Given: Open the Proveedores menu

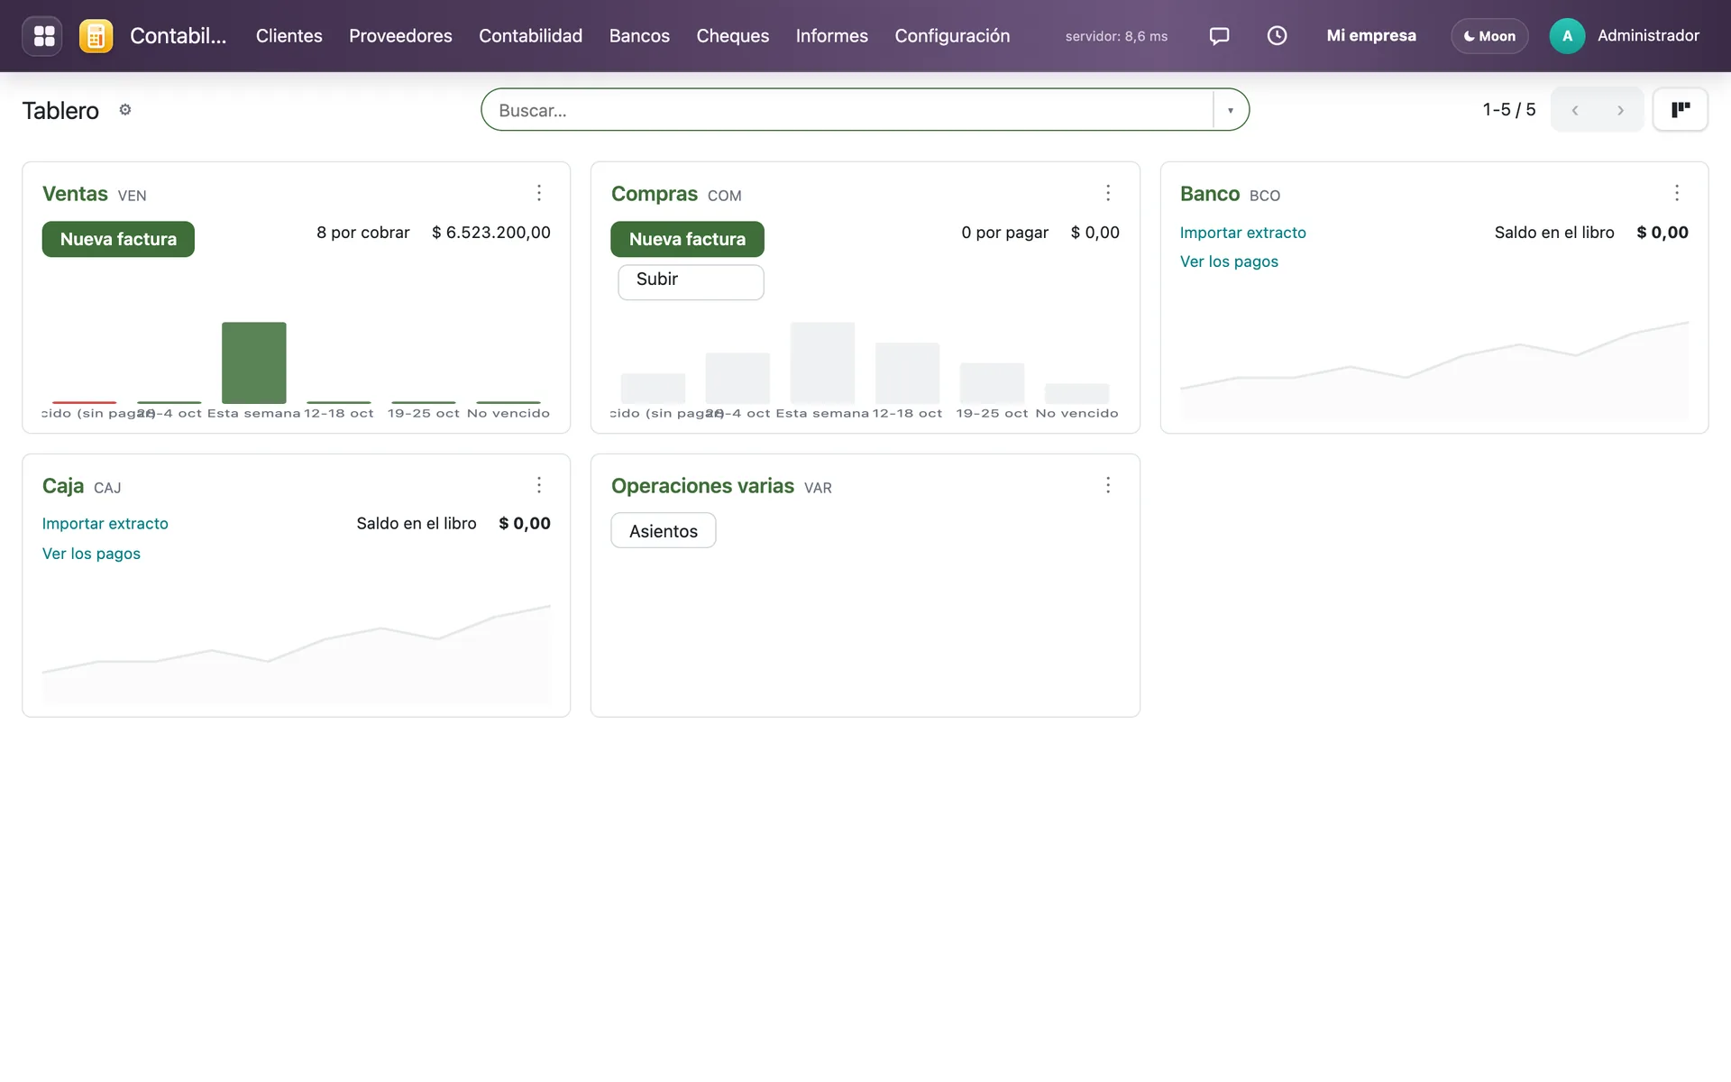Looking at the screenshot, I should click(400, 36).
